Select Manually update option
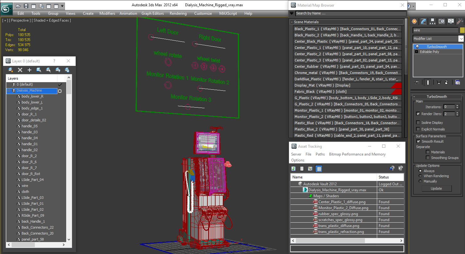The width and height of the screenshot is (465, 254). (x=420, y=181)
